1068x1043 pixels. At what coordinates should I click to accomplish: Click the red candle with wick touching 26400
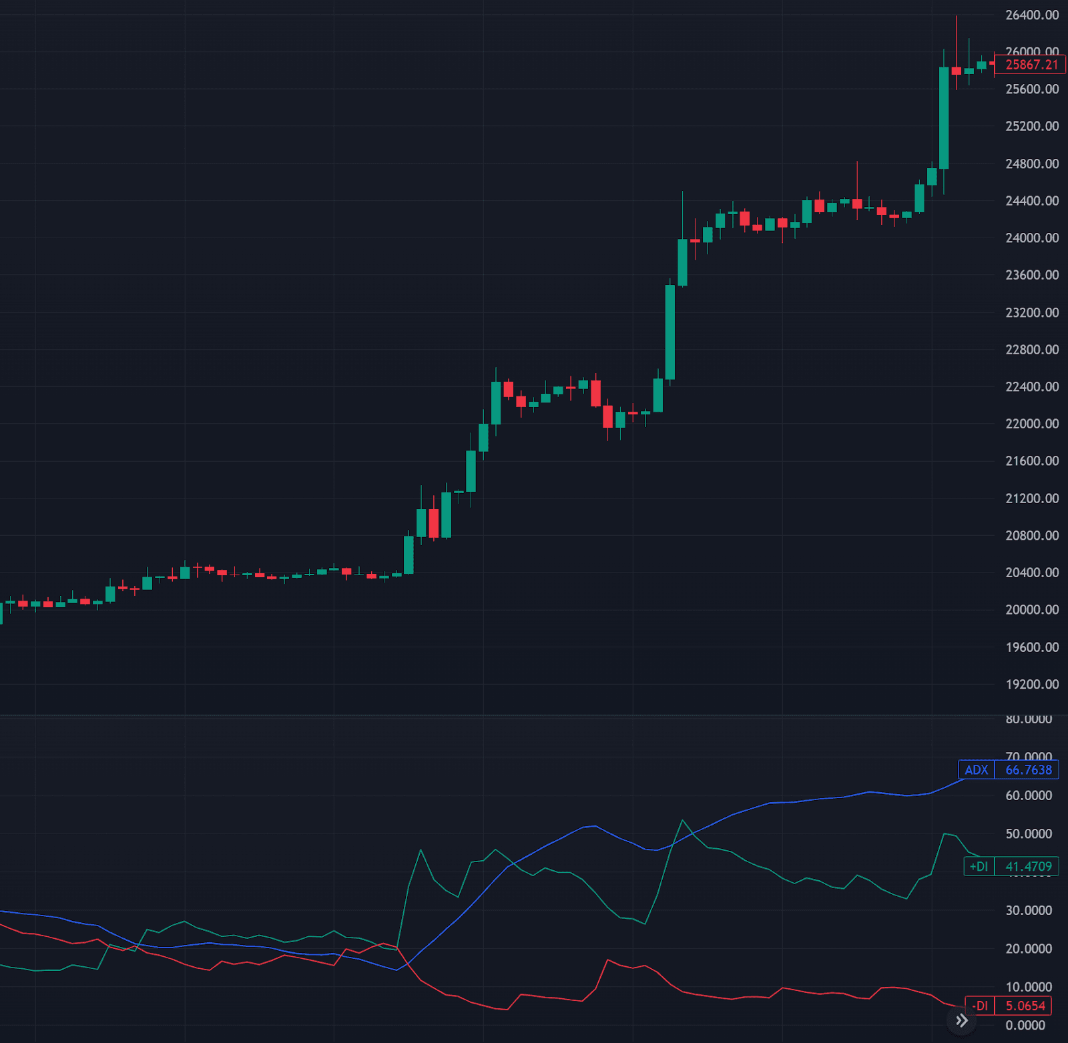(956, 70)
